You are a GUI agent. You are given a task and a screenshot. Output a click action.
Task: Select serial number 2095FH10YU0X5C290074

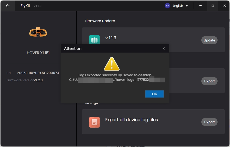click(x=38, y=73)
